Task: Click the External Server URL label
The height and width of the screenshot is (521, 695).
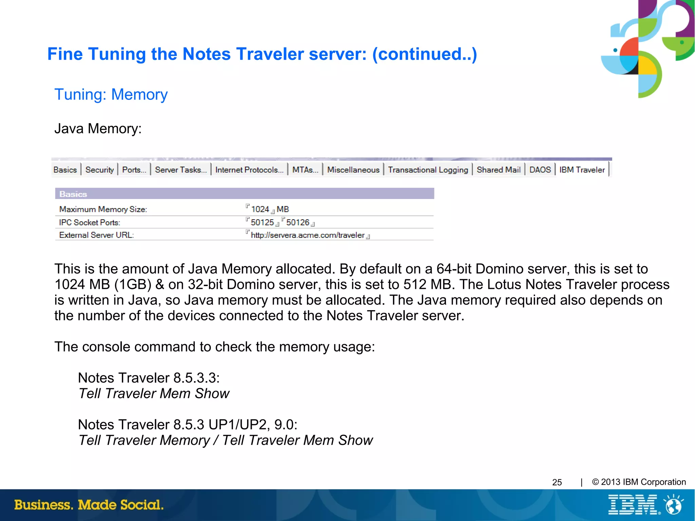Action: coord(96,235)
